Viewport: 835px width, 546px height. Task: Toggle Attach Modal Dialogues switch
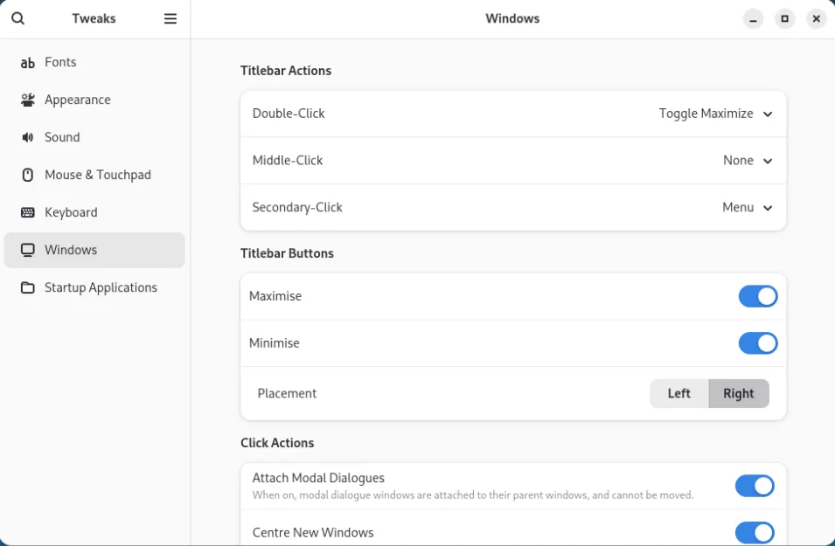[x=754, y=486]
